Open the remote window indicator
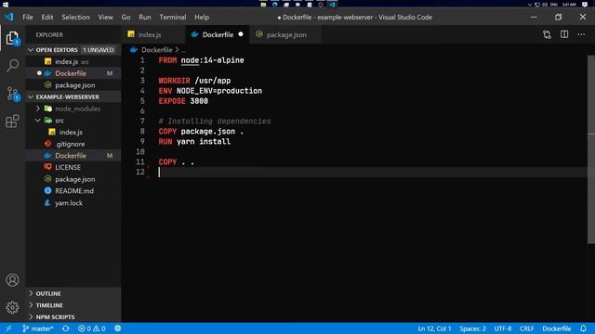 8,328
